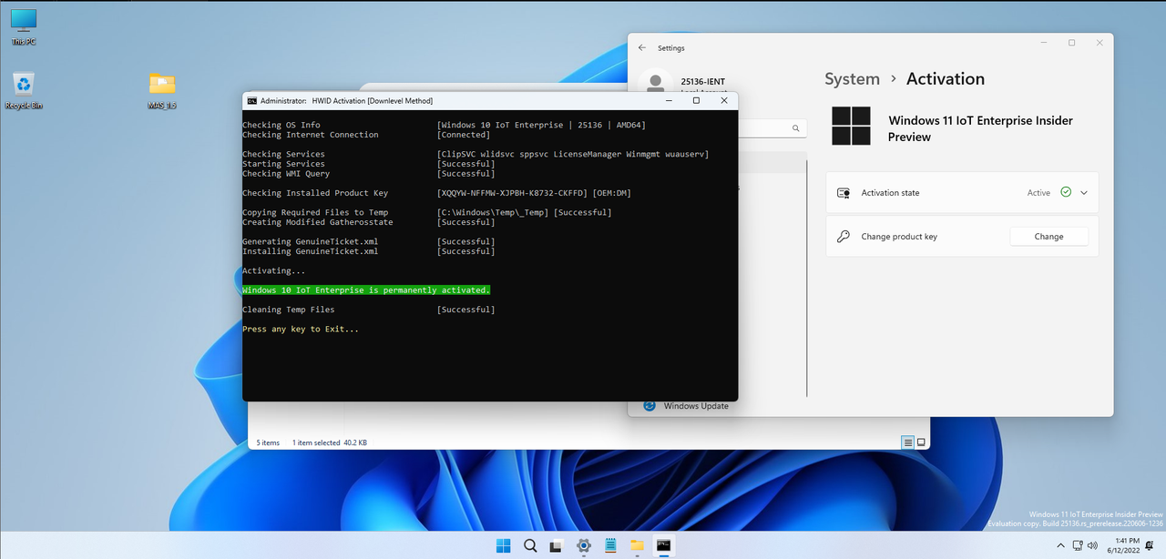Open the Notepad icon in taskbar
The width and height of the screenshot is (1166, 559).
[610, 545]
